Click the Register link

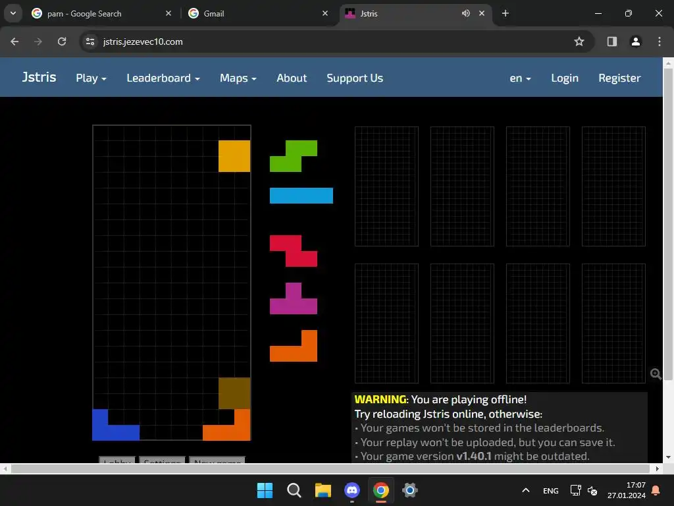[619, 78]
